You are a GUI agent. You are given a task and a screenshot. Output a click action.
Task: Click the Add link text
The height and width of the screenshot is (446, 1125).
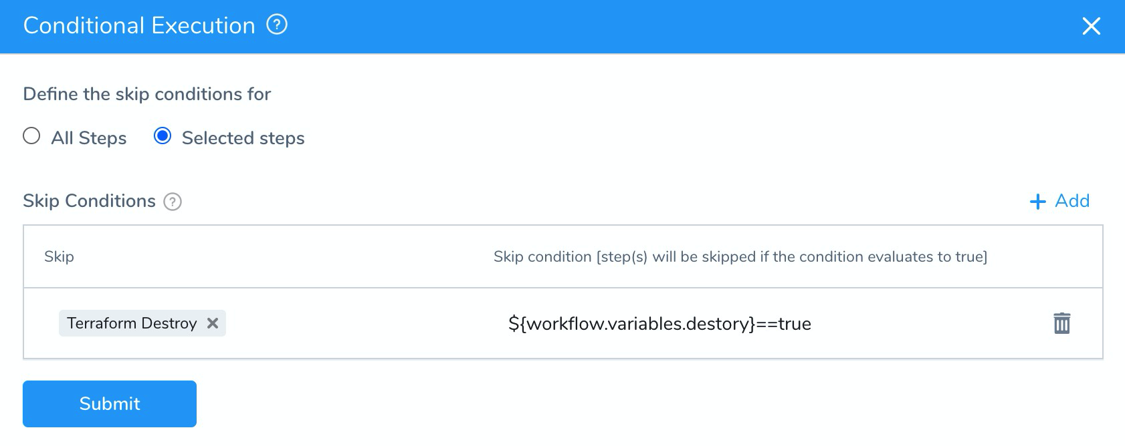point(1072,201)
